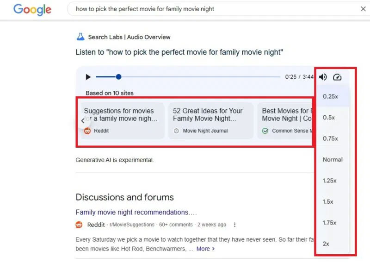This screenshot has width=370, height=263.
Task: Click the Reddit icon in the source card
Action: tap(87, 131)
